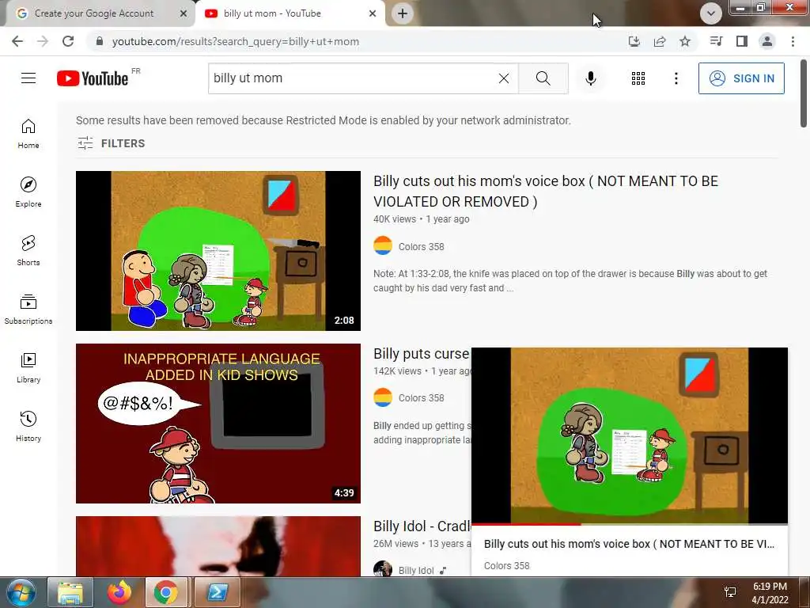Open the media controls icon in Chrome toolbar
Viewport: 810px width, 608px height.
(x=716, y=41)
